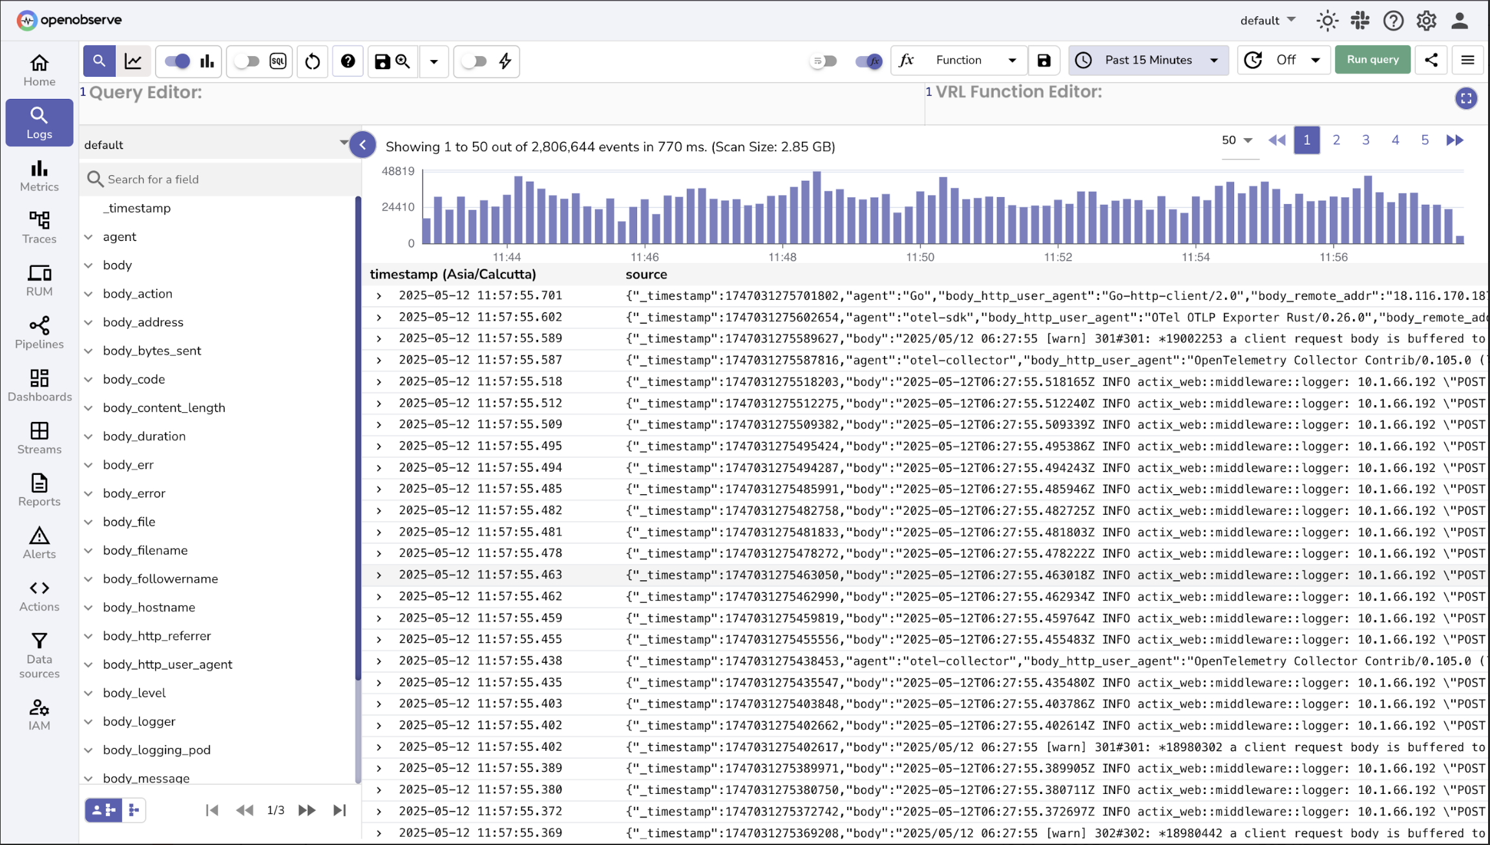
Task: Enable SQL query mode toggle
Action: click(x=247, y=61)
